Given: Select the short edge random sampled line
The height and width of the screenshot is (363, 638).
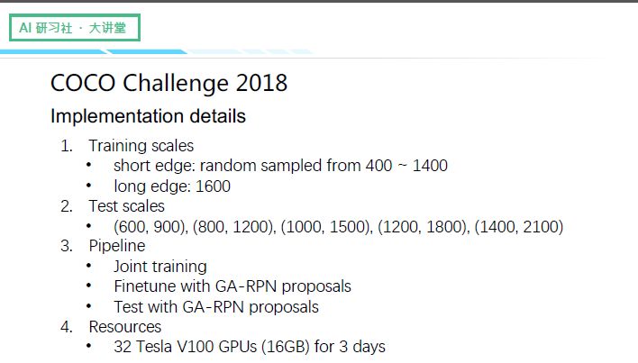Looking at the screenshot, I should pos(280,166).
